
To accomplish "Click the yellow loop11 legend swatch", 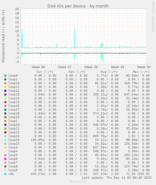I will pos(5,87).
